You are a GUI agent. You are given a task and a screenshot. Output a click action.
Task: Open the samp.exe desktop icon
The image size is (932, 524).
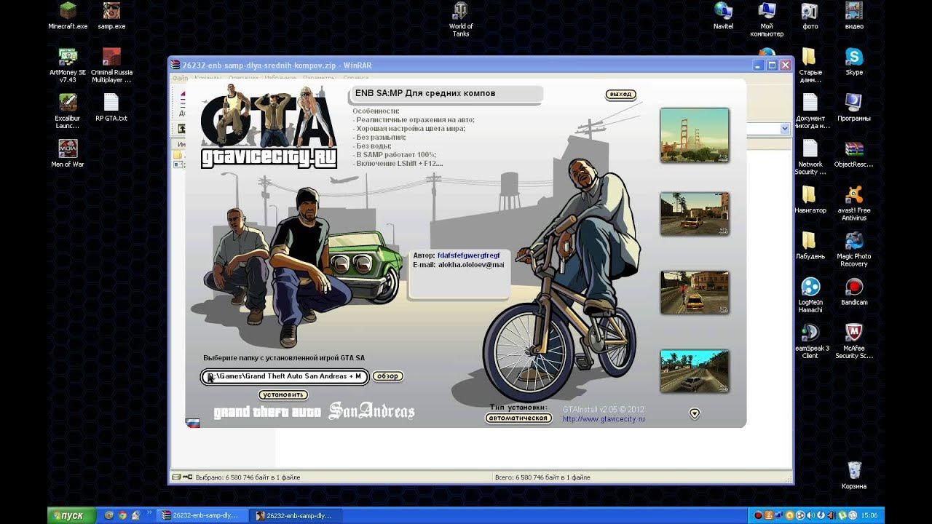click(x=111, y=16)
